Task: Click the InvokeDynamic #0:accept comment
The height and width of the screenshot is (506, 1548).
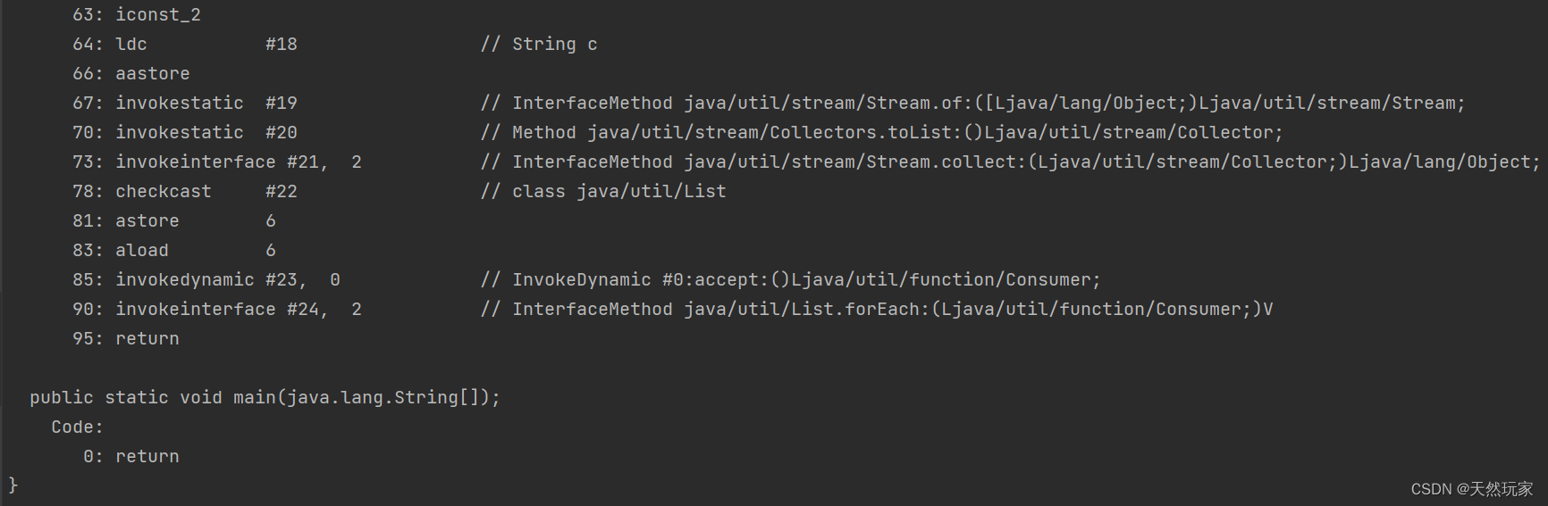Action: 790,280
